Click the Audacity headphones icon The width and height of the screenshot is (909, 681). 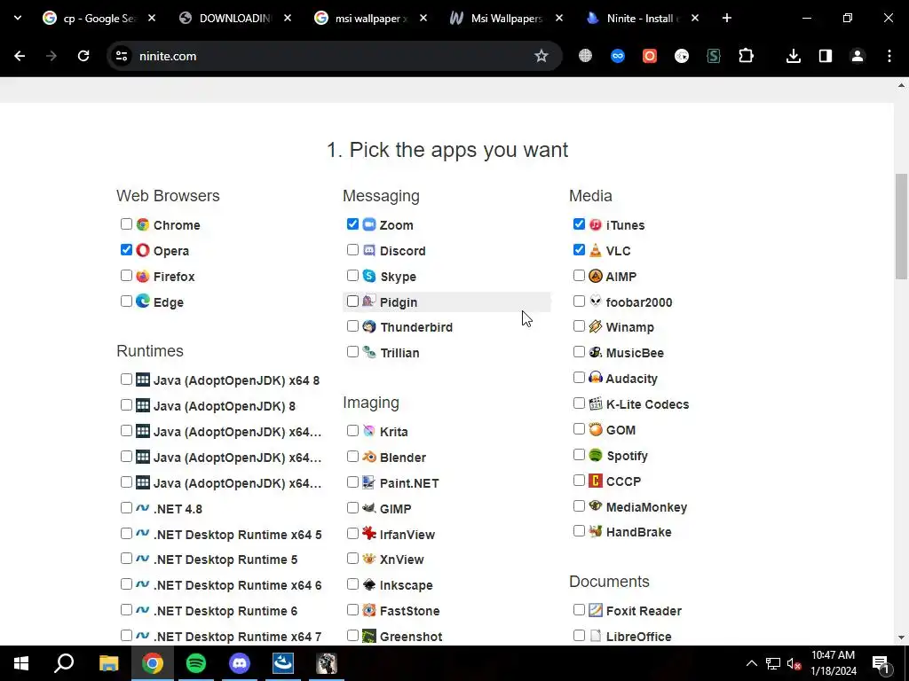click(x=596, y=378)
